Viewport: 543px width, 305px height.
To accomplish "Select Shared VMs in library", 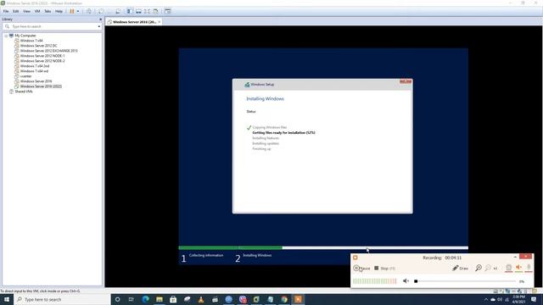I will point(24,91).
